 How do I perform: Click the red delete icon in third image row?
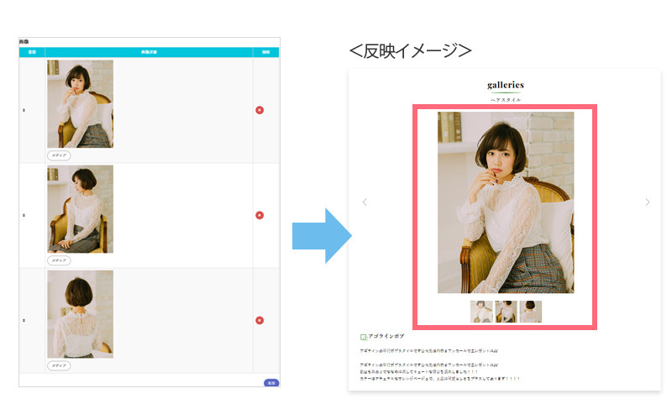(260, 320)
